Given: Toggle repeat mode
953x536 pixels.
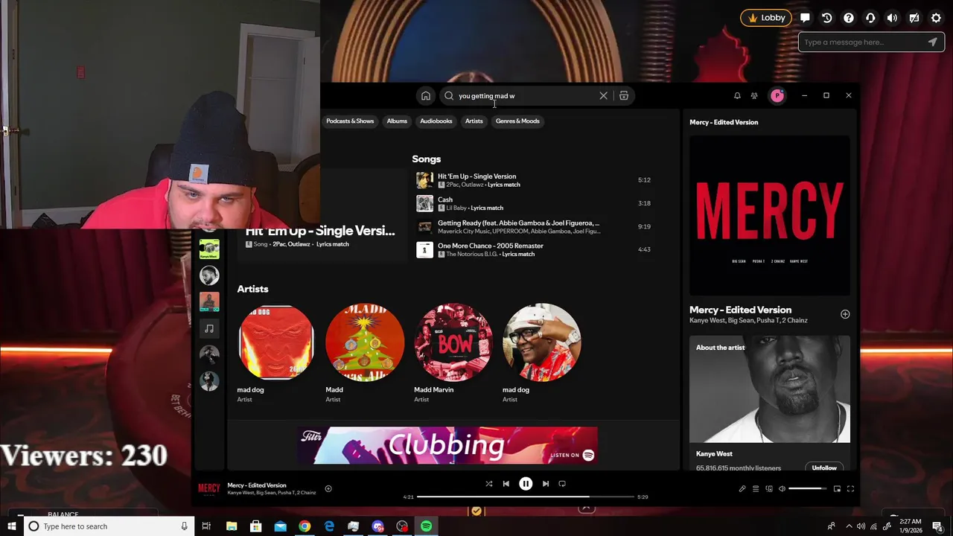Looking at the screenshot, I should pos(562,484).
